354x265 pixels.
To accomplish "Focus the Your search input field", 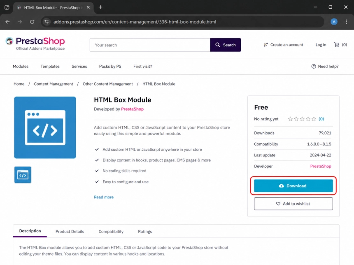I will [150, 45].
